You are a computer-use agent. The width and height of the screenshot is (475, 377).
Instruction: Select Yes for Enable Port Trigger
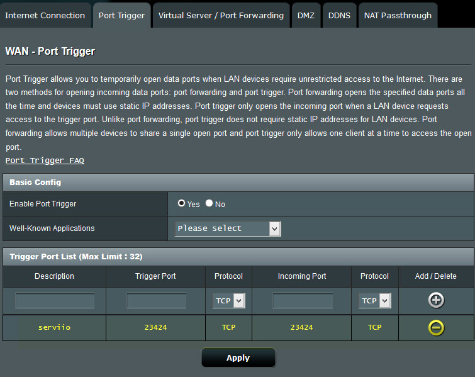click(x=182, y=204)
